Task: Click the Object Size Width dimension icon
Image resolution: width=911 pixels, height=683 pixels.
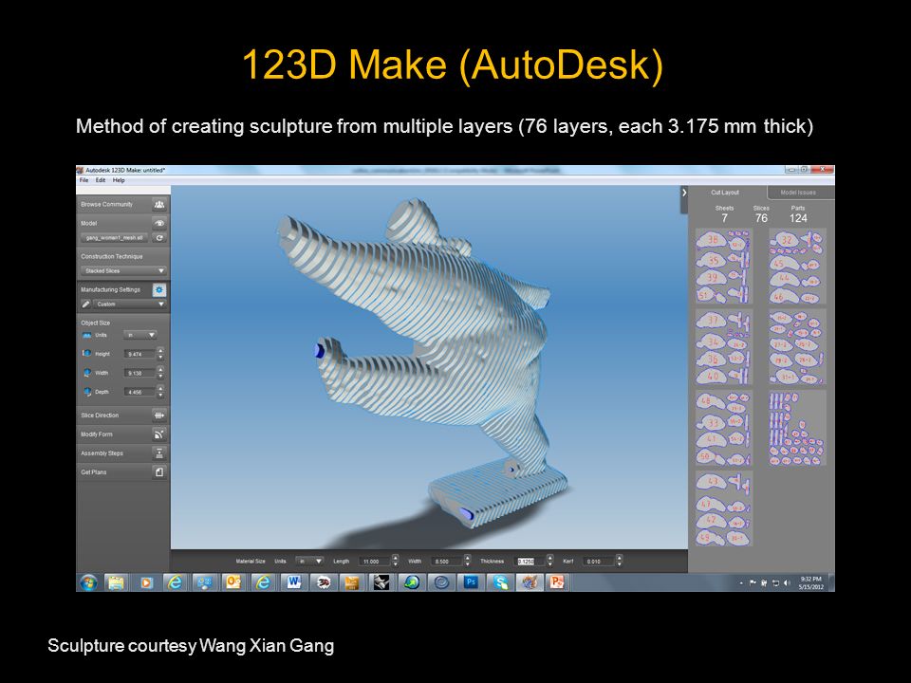Action: point(86,373)
